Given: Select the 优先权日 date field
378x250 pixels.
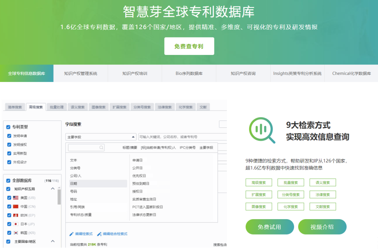Looking at the screenshot, I should pos(139,176).
